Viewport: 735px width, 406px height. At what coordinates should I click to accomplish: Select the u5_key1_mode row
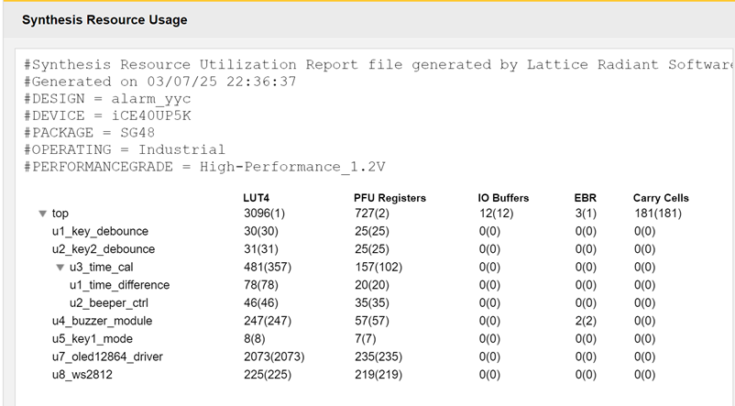tap(93, 338)
